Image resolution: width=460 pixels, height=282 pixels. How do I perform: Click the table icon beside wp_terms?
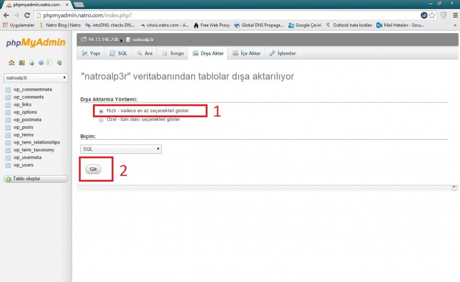[8, 135]
